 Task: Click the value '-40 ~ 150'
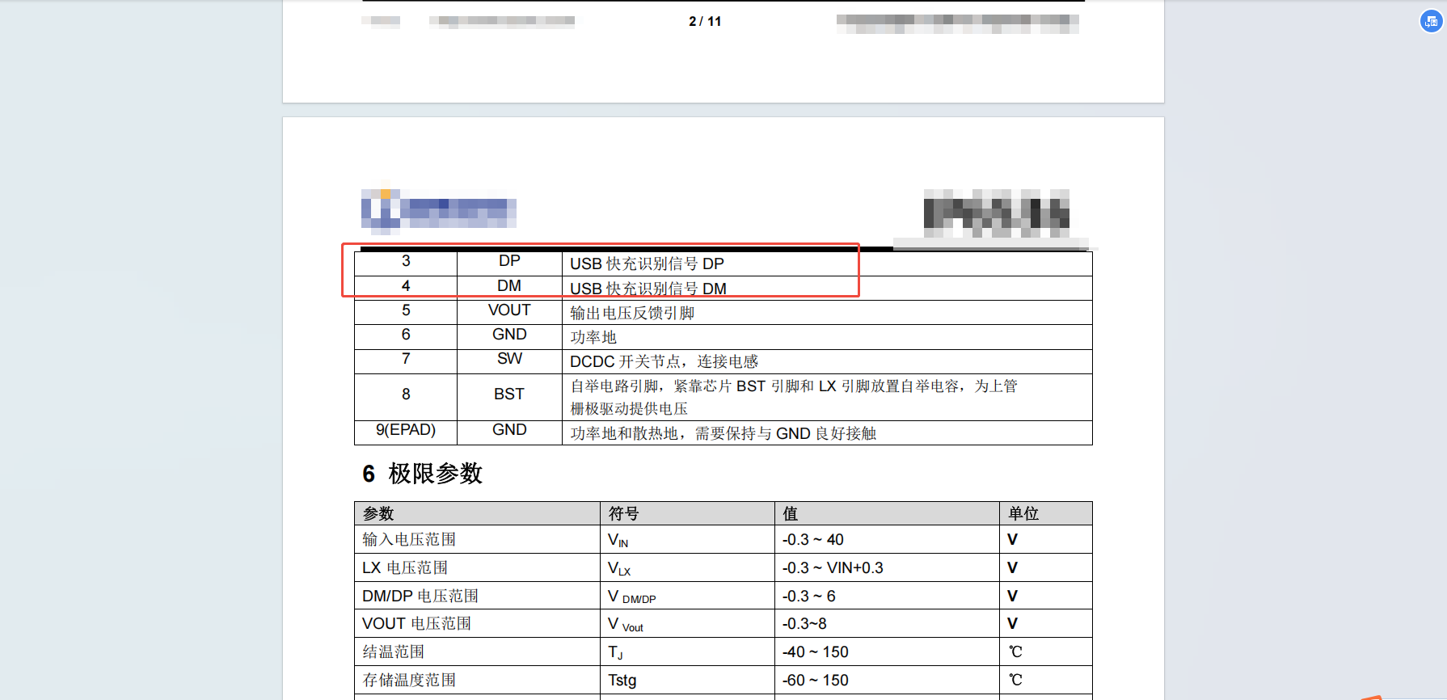tap(815, 652)
